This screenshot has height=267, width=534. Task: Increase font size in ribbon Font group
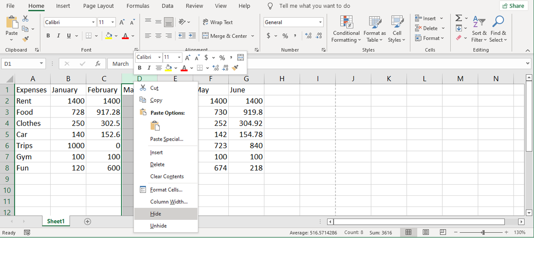click(x=122, y=22)
